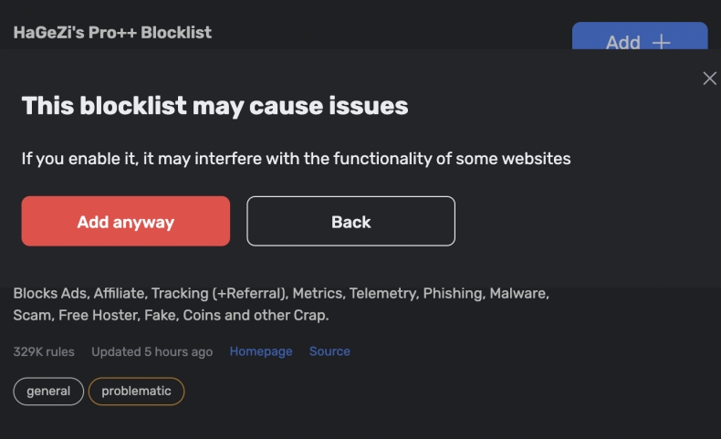This screenshot has width=721, height=439.
Task: Click the 'may interfere with functionality' warning text
Action: [x=296, y=159]
